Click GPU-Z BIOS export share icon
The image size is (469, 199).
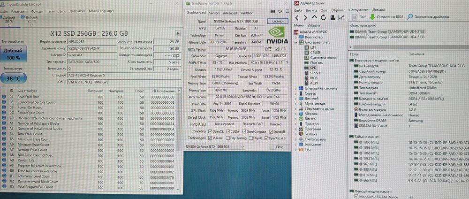(269, 49)
